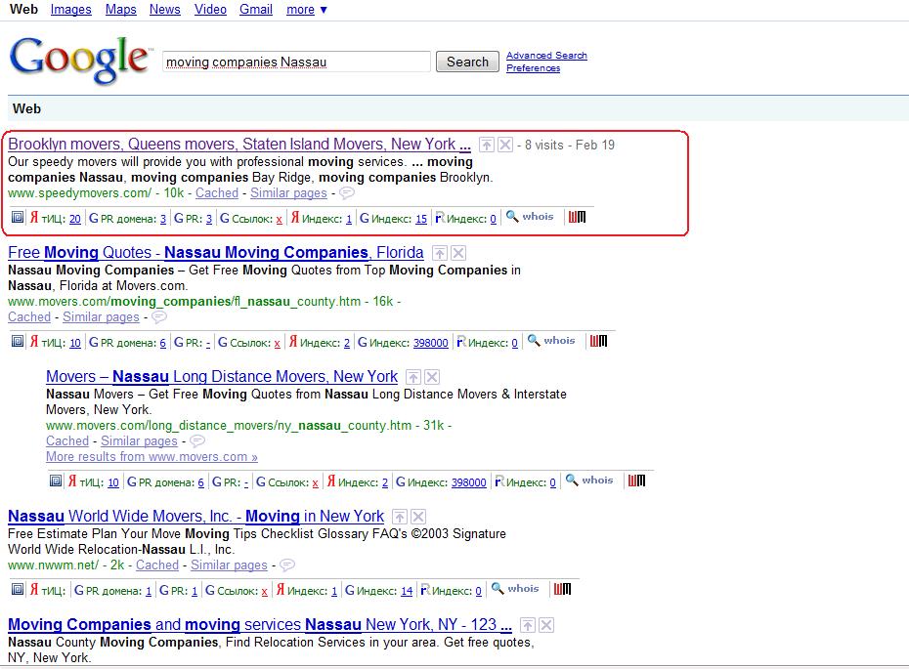Click PR домена value 3 in speedymovers.com bar
909x669 pixels.
163,219
